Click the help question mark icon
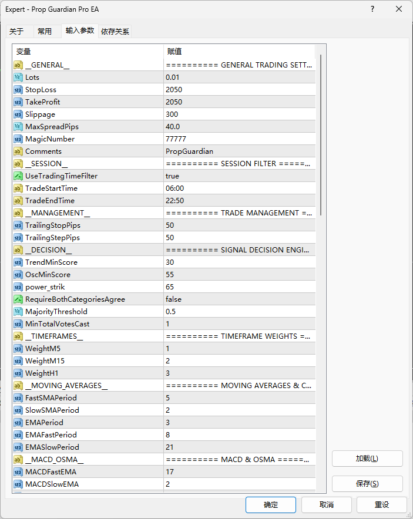Viewport: 413px width, 519px height. 372,9
